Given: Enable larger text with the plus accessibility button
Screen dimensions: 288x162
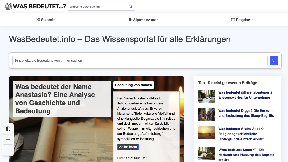Looking at the screenshot, I should click(x=8, y=139).
